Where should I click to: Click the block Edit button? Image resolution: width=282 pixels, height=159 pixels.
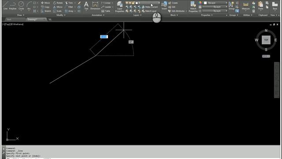coord(172,7)
